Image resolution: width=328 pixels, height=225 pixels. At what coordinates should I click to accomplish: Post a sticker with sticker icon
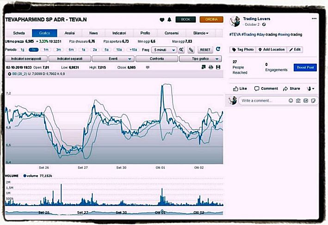pos(313,101)
